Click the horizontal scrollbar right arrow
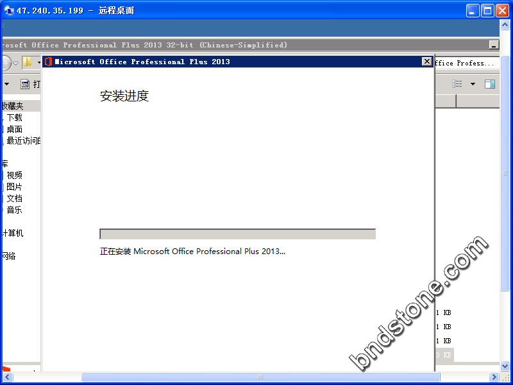 [494, 377]
